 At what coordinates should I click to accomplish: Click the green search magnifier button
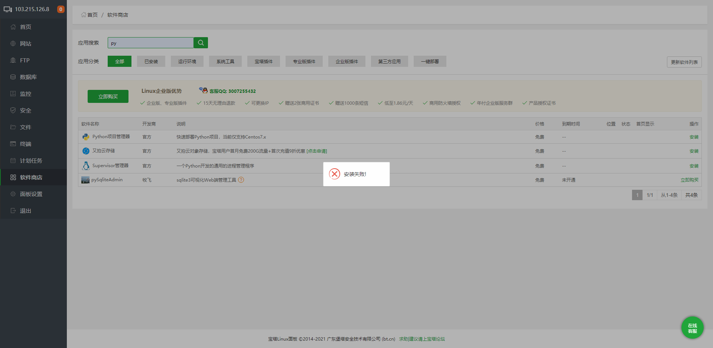pos(201,43)
